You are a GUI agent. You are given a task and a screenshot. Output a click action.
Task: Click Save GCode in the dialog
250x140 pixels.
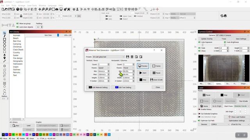pyautogui.click(x=156, y=80)
